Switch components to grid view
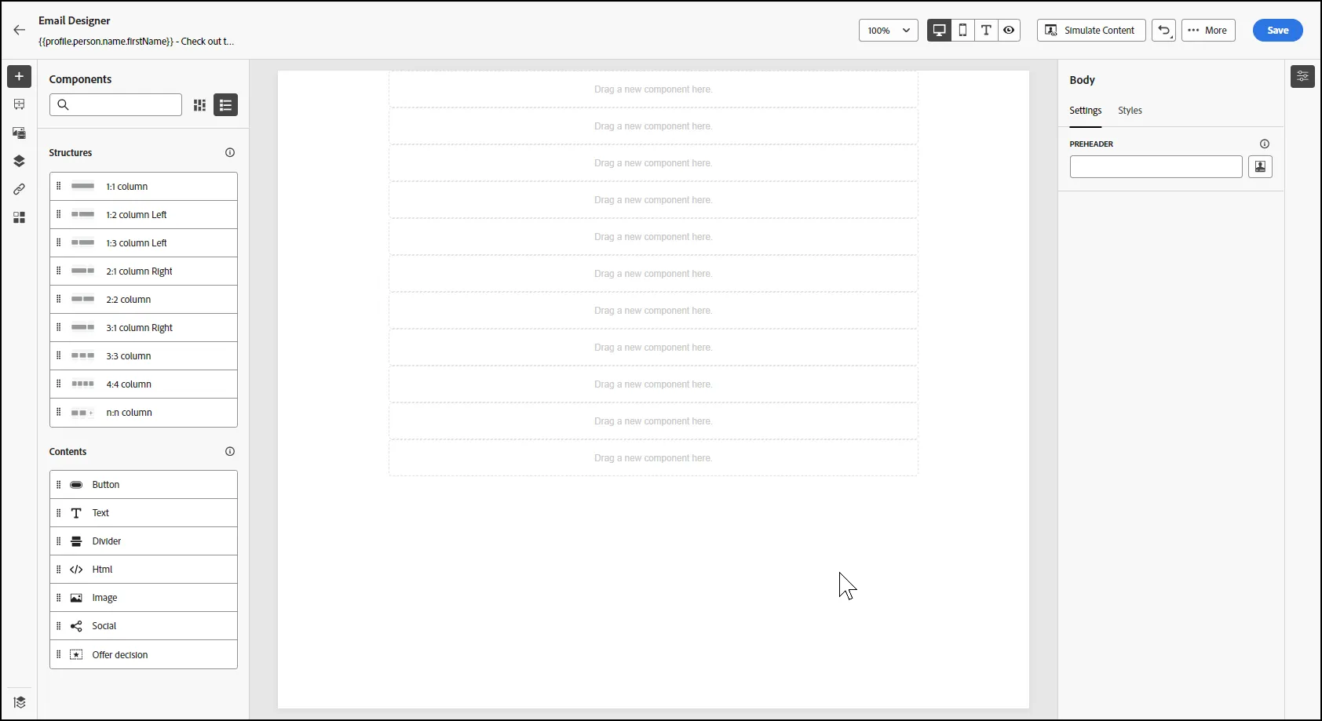 click(200, 105)
